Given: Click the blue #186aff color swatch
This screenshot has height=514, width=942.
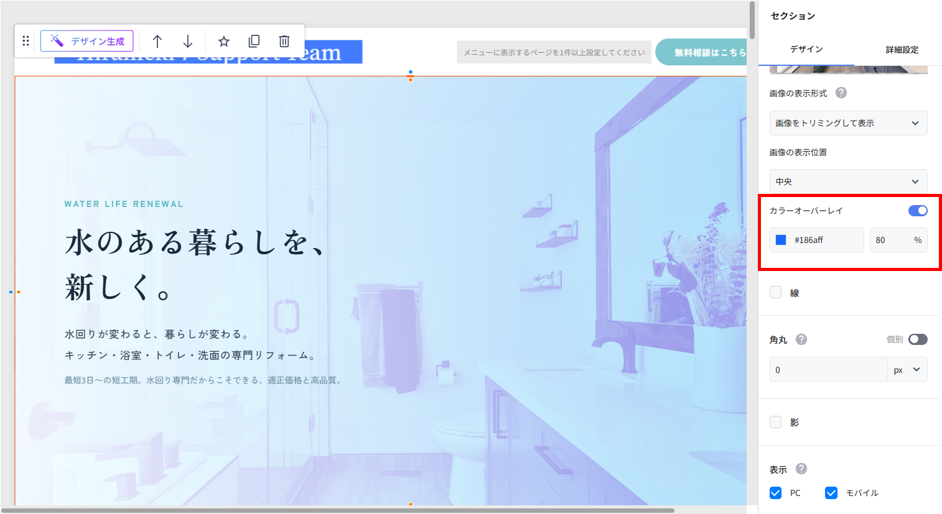Looking at the screenshot, I should (x=781, y=240).
